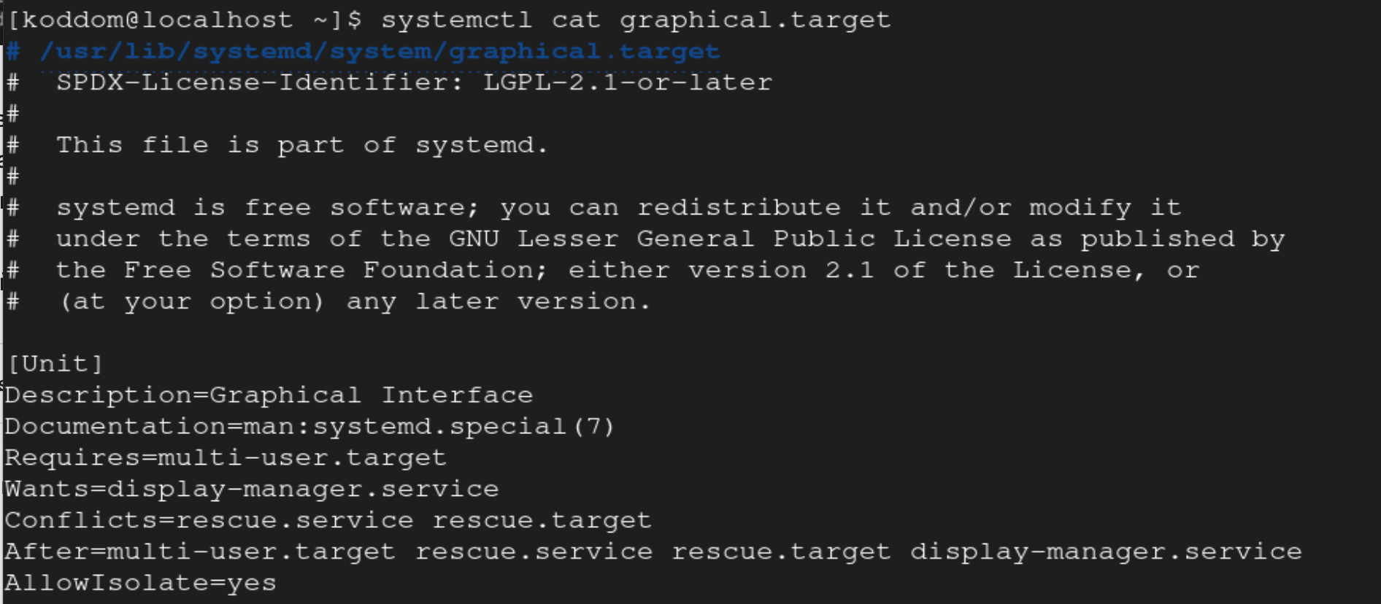Click the '(at your option) any later version.' line
This screenshot has height=604, width=1381.
pyautogui.click(x=354, y=302)
